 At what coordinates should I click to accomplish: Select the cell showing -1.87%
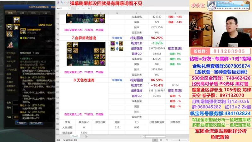pyautogui.click(x=157, y=43)
